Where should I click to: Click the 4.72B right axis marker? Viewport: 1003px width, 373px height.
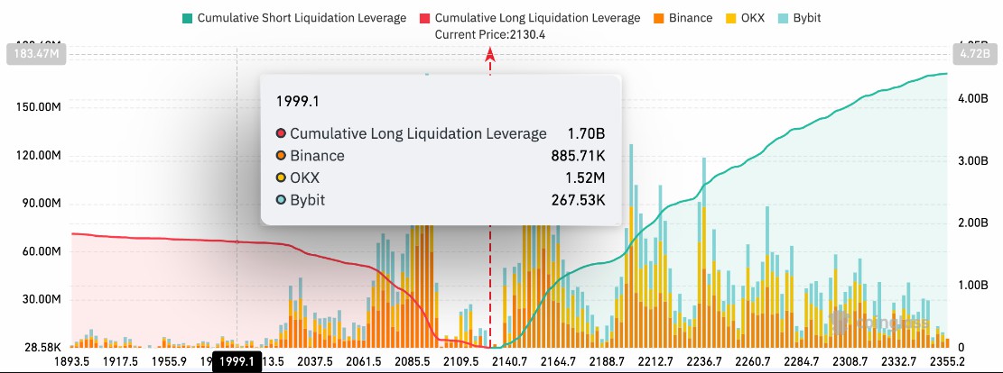[974, 54]
